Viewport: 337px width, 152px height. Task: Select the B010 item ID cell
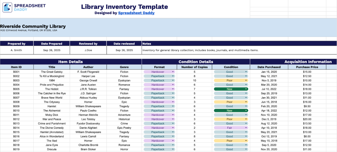[16, 111]
